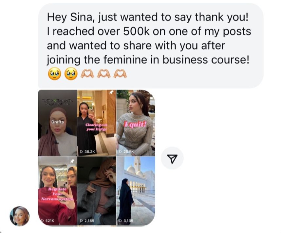Tap the share/send arrow icon

[172, 158]
